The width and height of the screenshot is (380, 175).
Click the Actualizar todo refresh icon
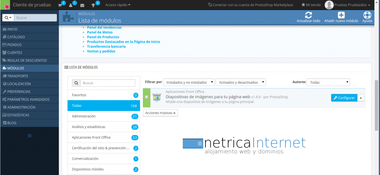click(308, 15)
